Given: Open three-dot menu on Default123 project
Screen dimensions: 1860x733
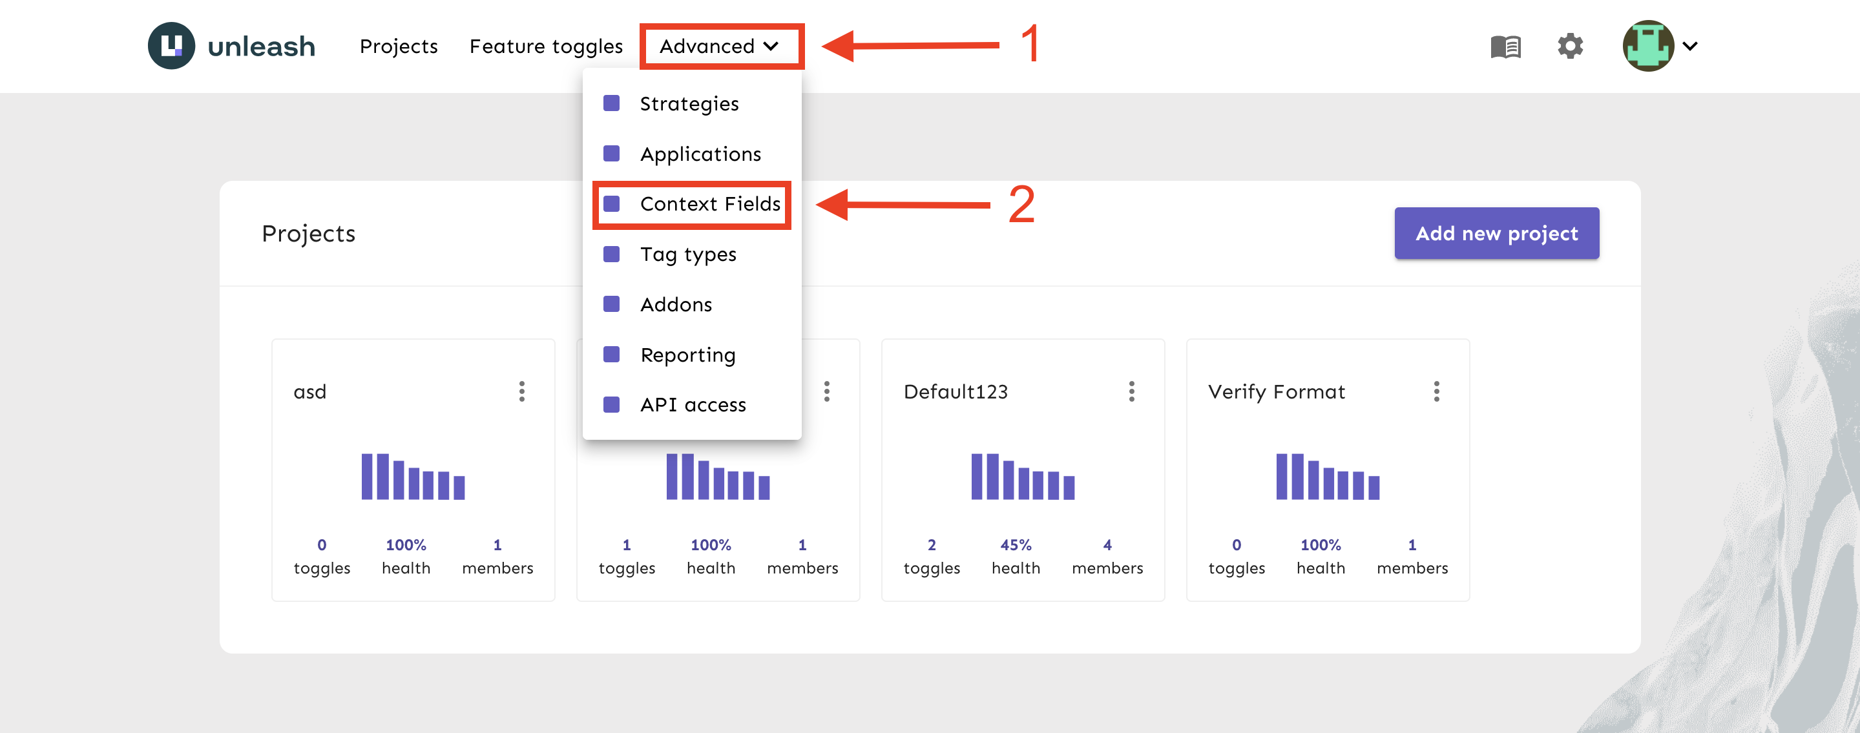Looking at the screenshot, I should (1131, 392).
